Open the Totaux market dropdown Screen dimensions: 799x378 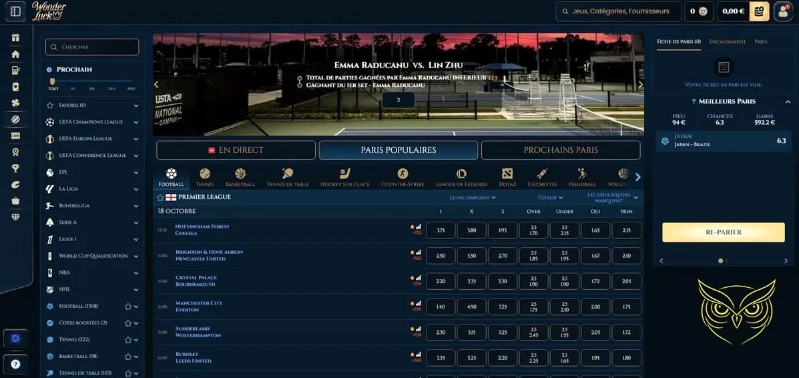(x=550, y=198)
